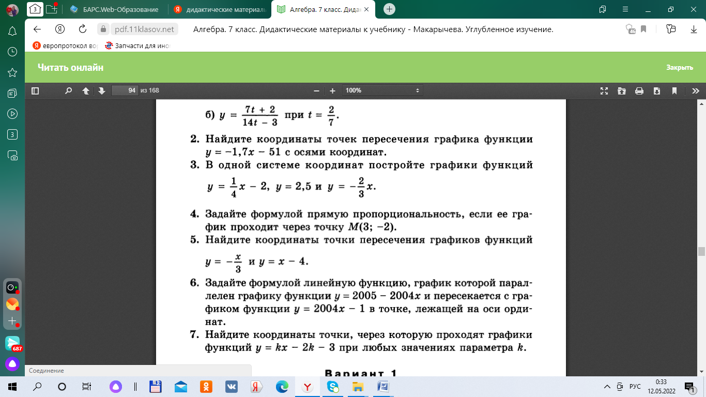
Task: Click the padlock connection security icon
Action: 103,29
